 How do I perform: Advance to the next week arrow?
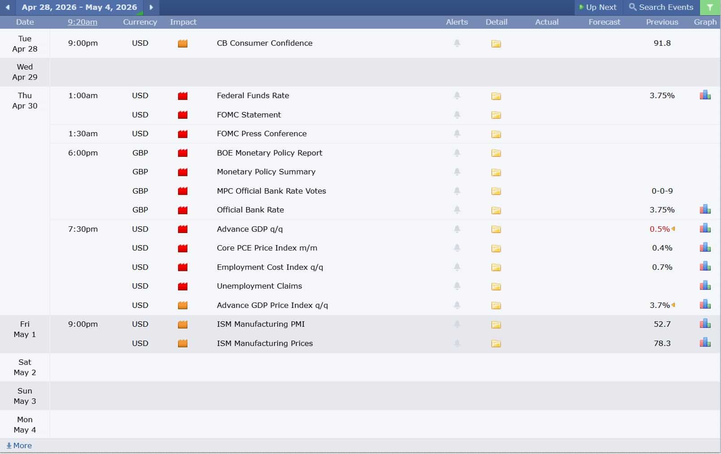[x=151, y=8]
